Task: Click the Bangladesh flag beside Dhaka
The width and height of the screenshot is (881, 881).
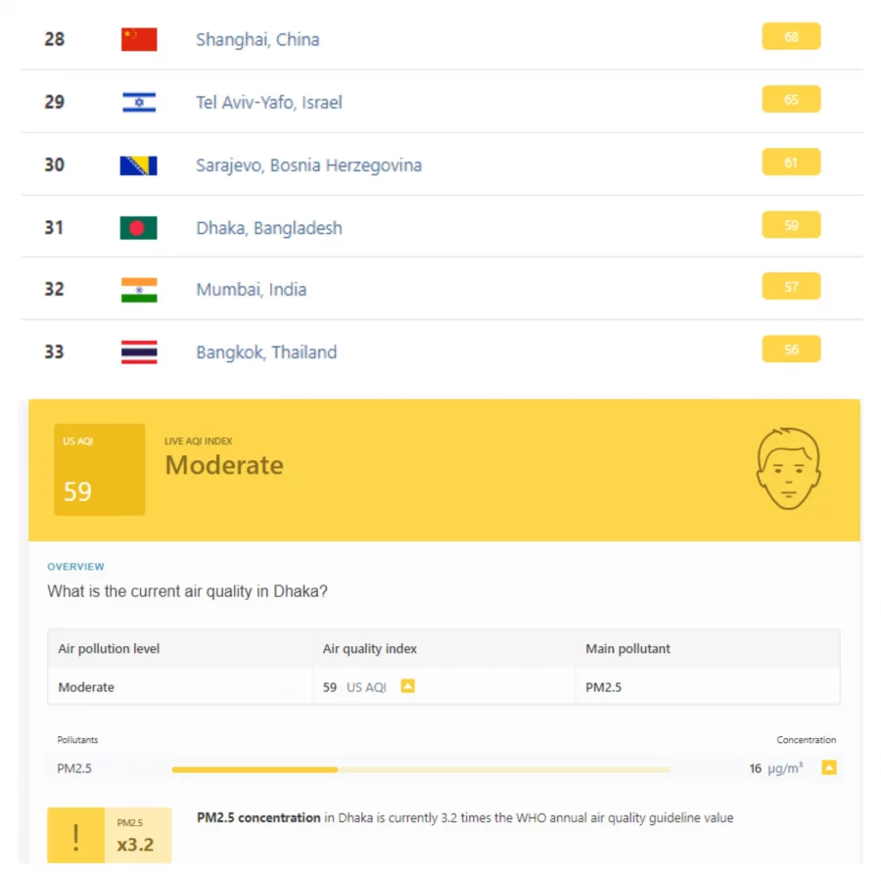Action: (138, 227)
